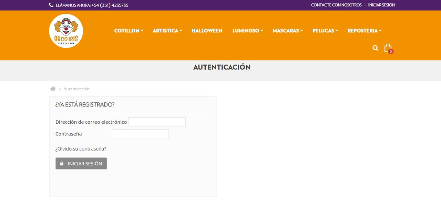This screenshot has height=212, width=441.
Task: Expand the ARTISTICA menu chevron
Action: point(181,31)
